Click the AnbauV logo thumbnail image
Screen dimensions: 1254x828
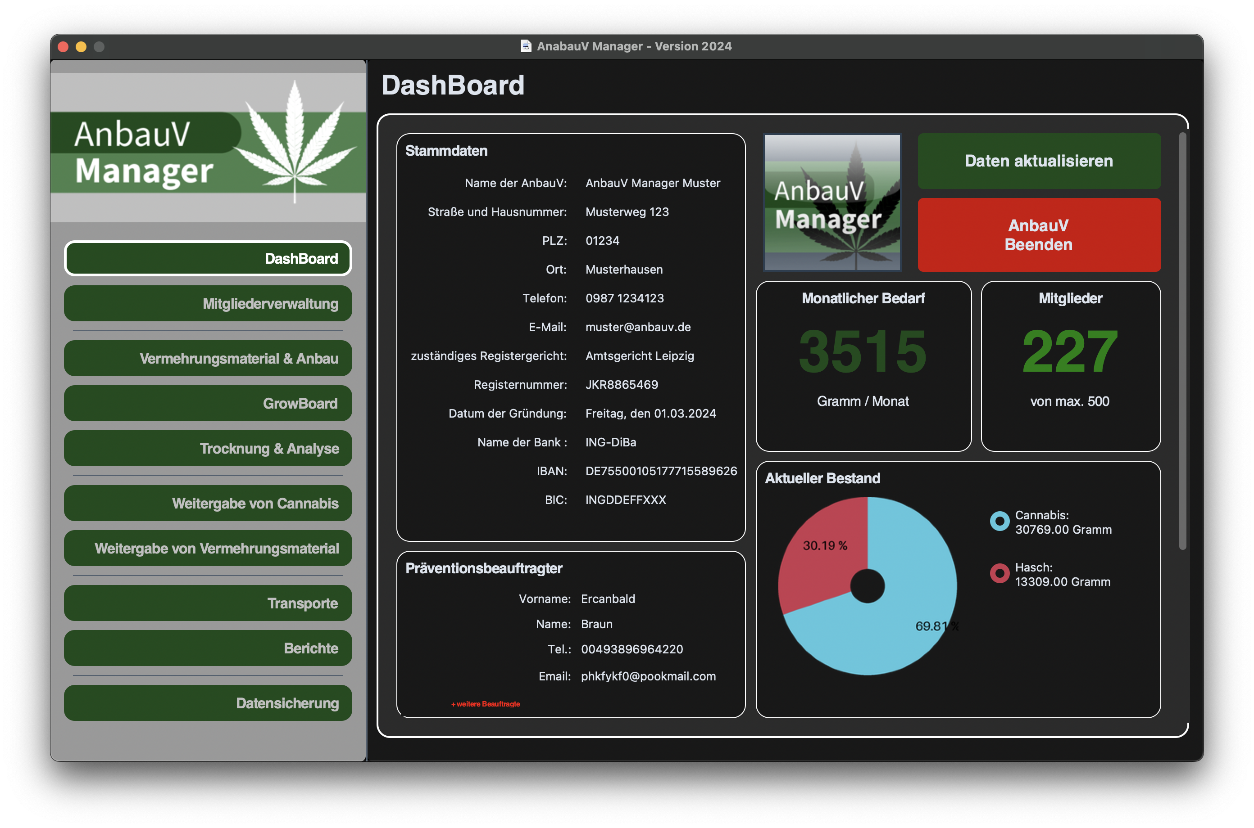832,203
